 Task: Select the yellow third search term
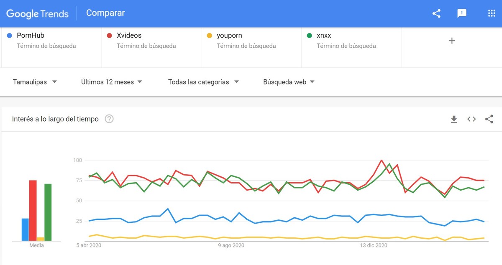point(229,36)
